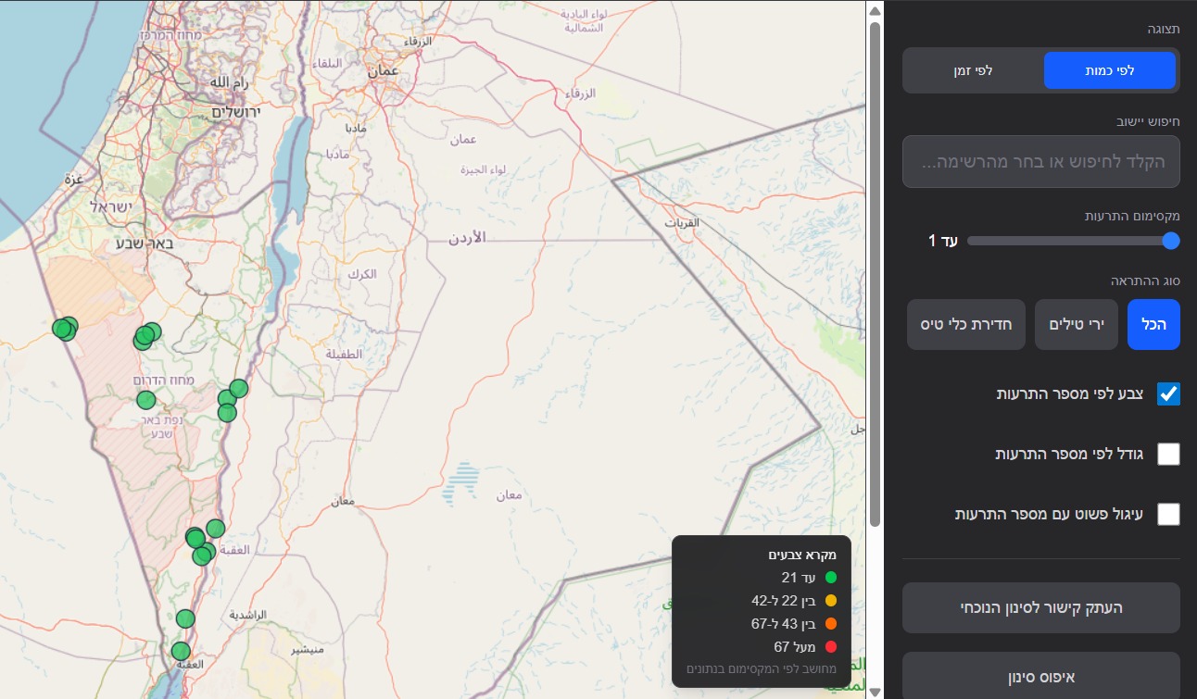Switch to the לפי זמן view tab
The width and height of the screenshot is (1197, 699).
(x=973, y=70)
